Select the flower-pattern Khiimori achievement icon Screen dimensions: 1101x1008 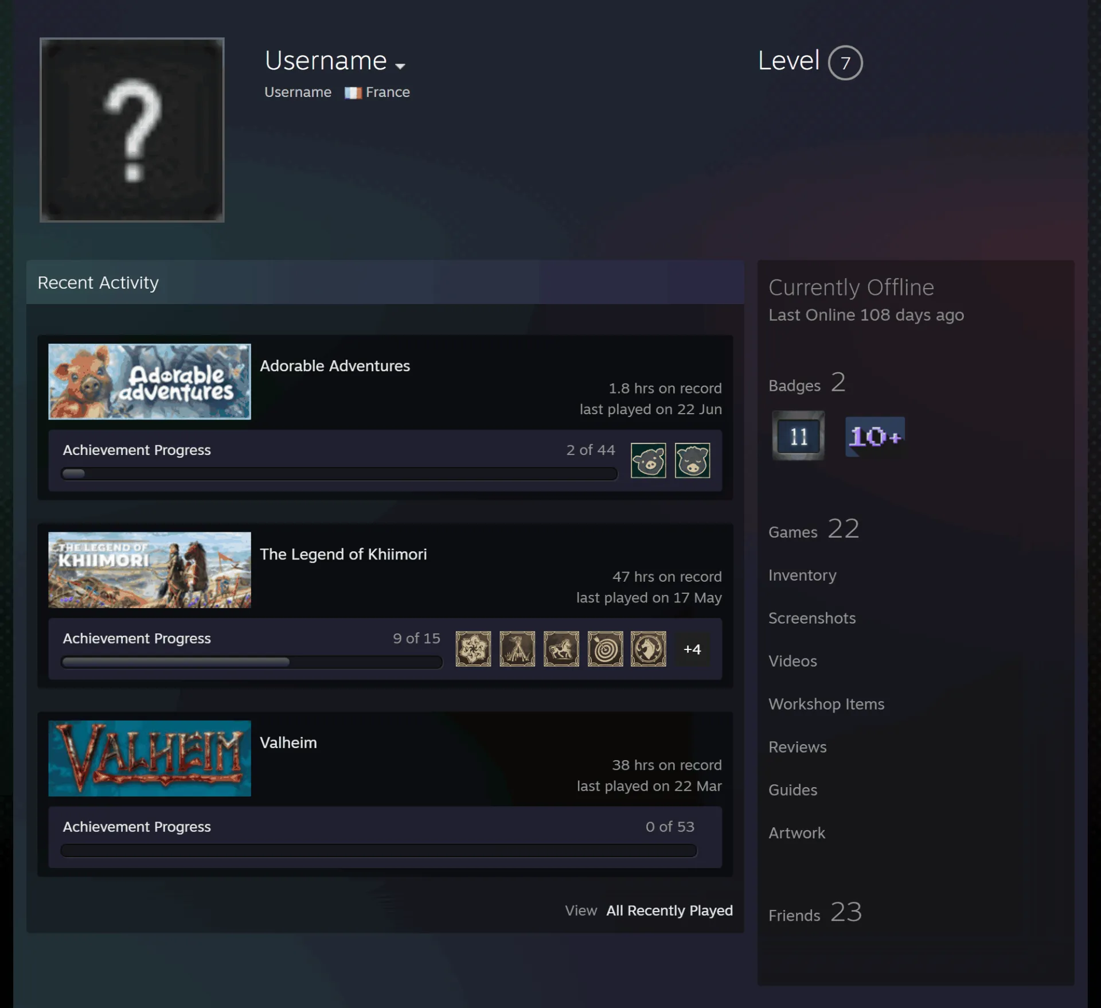click(473, 649)
